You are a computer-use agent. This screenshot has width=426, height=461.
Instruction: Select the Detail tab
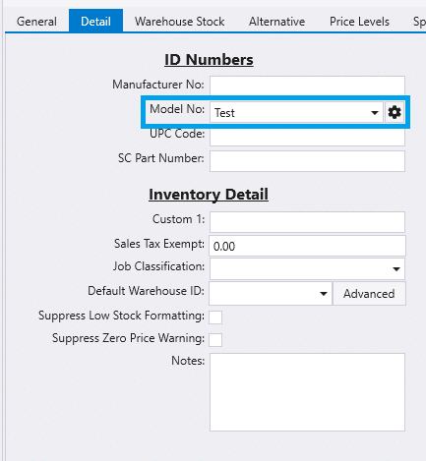[95, 22]
